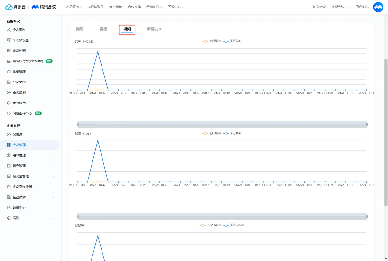This screenshot has height=261, width=388.
Task: Open the 发起会议 dropdown
Action: 339,7
